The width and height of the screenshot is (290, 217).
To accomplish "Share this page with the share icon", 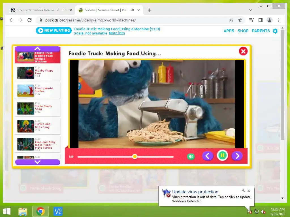I will 231,20.
